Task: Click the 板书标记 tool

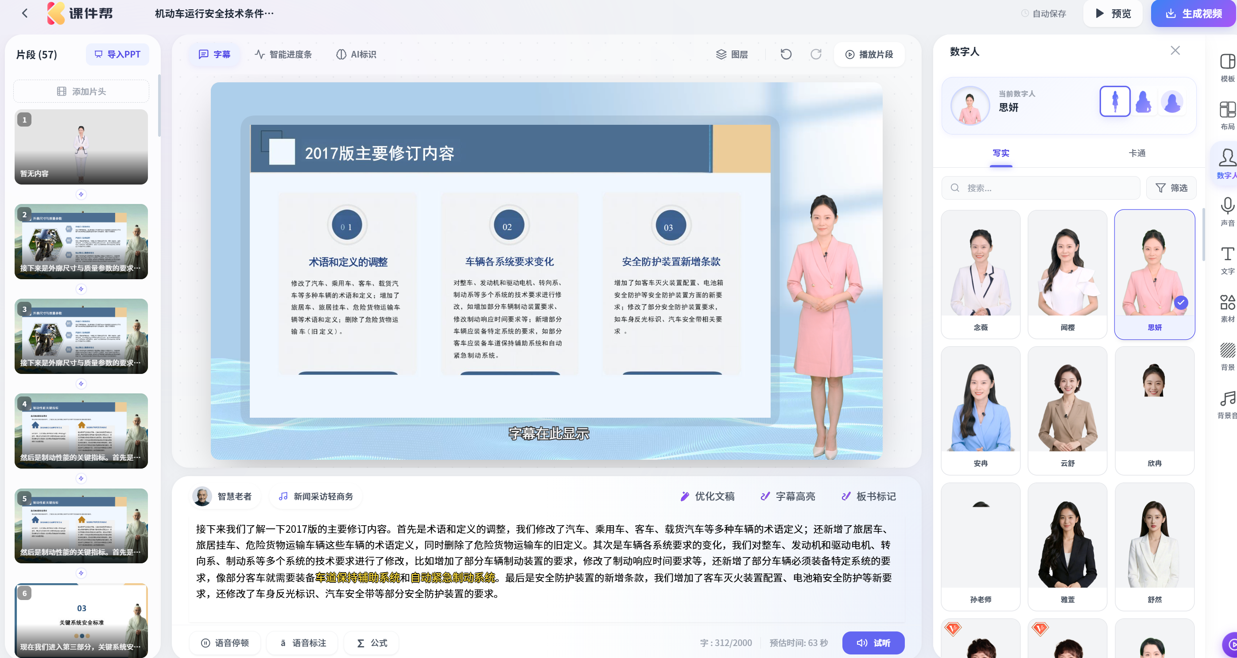Action: (x=868, y=496)
